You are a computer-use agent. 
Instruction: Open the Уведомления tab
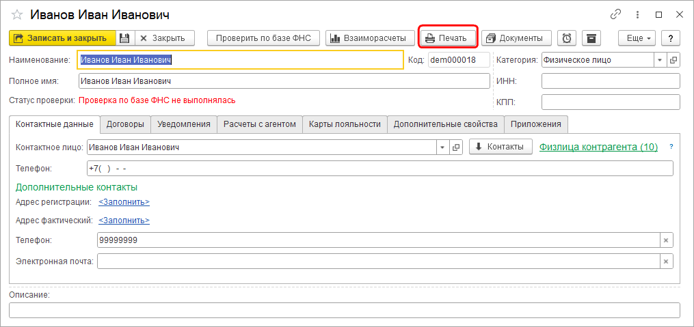(184, 124)
